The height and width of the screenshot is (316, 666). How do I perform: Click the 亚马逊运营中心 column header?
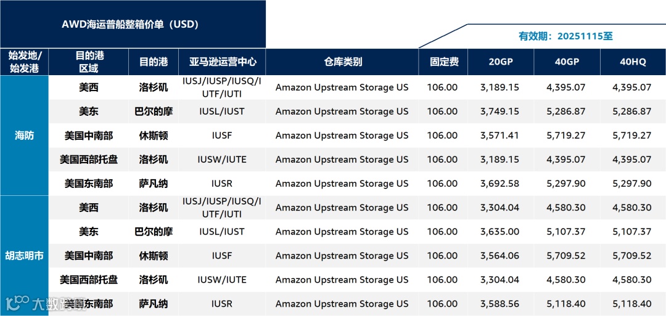click(222, 62)
